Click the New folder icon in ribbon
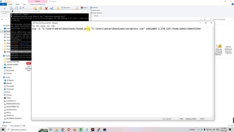The width and height of the screenshot is (234, 132). click(58, 8)
